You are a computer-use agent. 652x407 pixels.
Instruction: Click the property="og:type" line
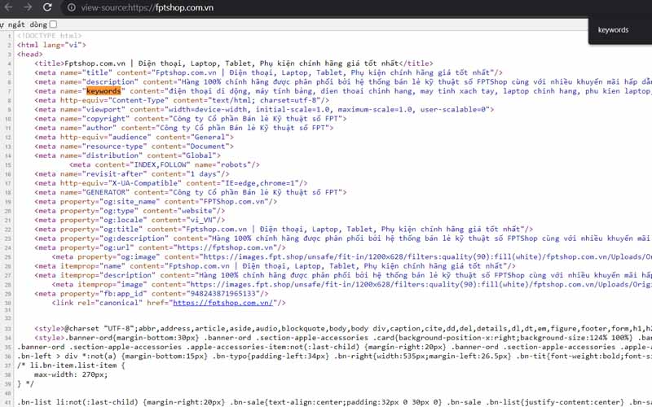(x=130, y=211)
